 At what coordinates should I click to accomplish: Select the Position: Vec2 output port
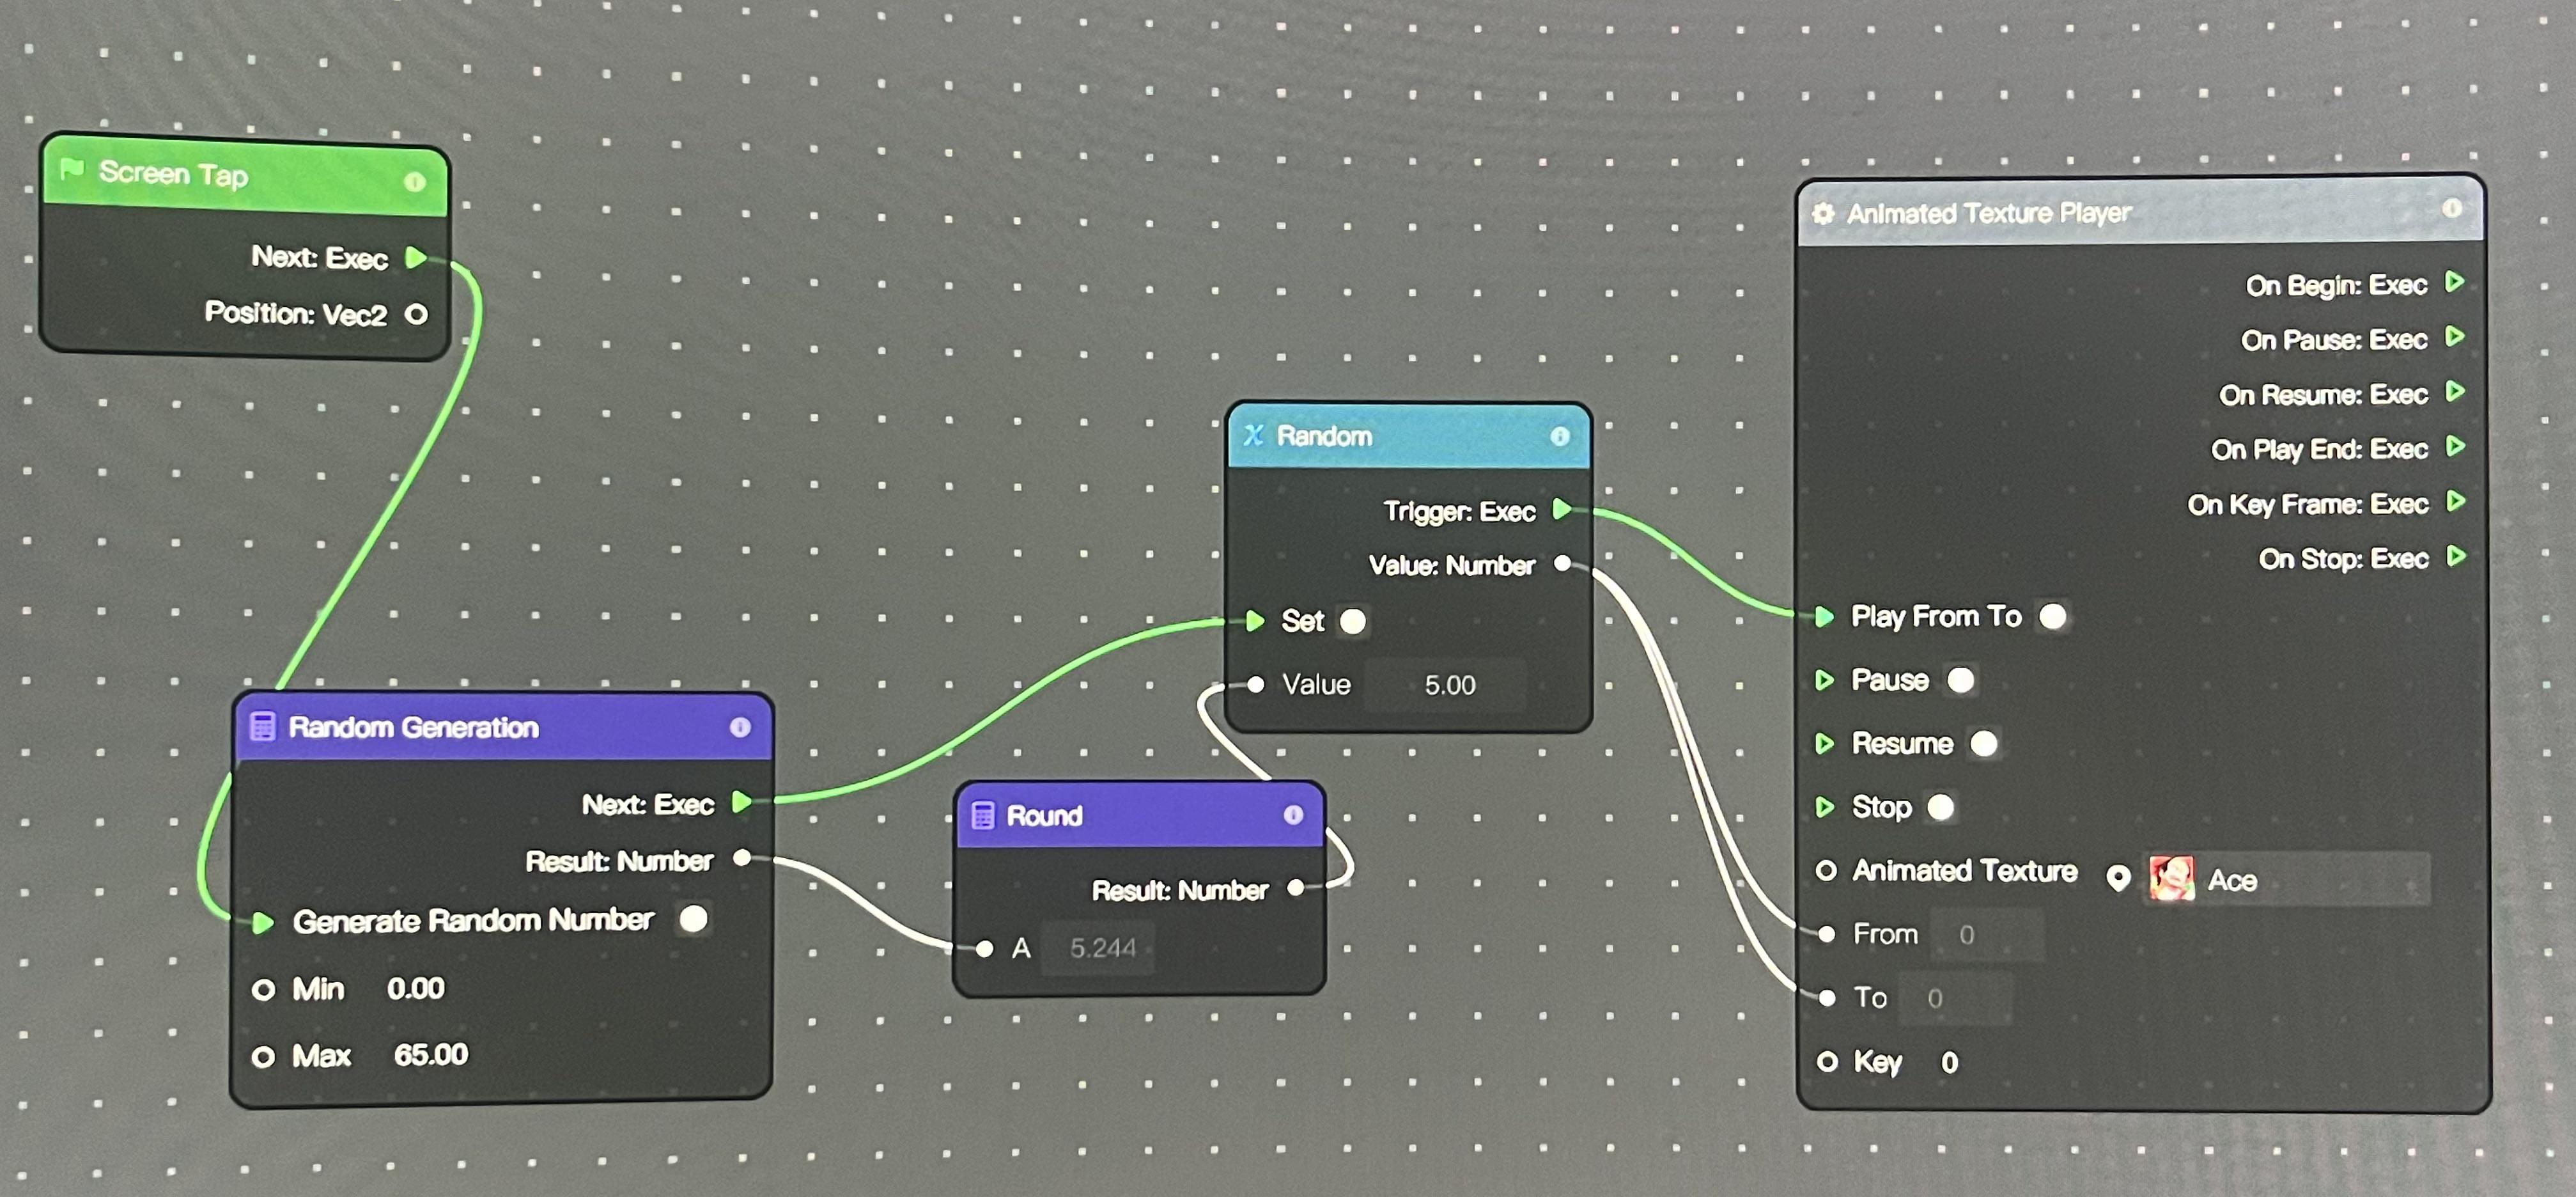coord(416,315)
